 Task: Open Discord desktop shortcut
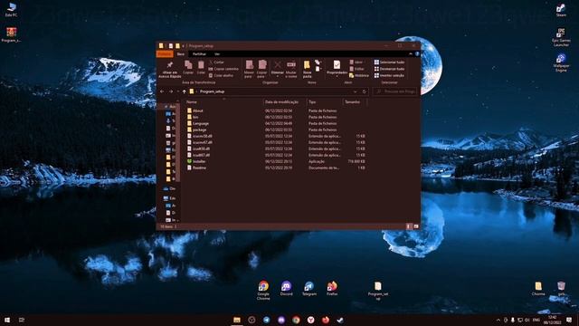point(286,288)
